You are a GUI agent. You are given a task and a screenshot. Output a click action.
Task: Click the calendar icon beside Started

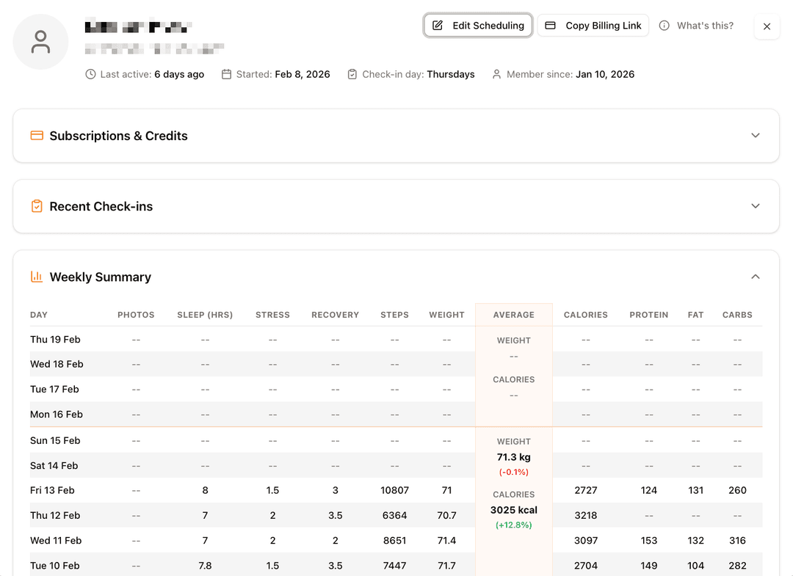[x=227, y=74]
